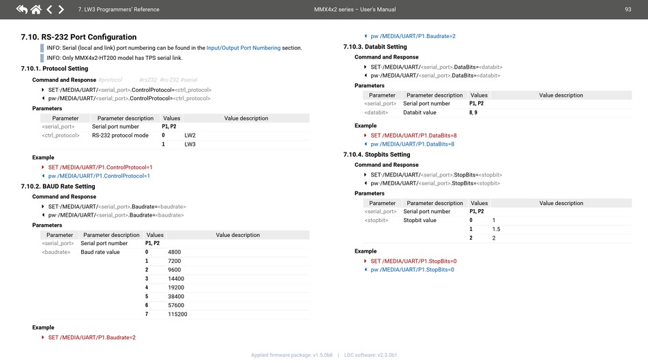648x363 pixels.
Task: Select the SET /MEDIA/UART/P1.StopBits=0 example line
Action: click(413, 262)
